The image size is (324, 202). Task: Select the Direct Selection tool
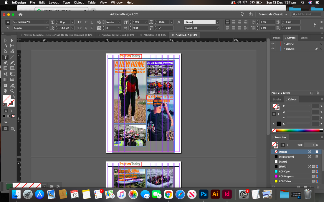click(12, 41)
